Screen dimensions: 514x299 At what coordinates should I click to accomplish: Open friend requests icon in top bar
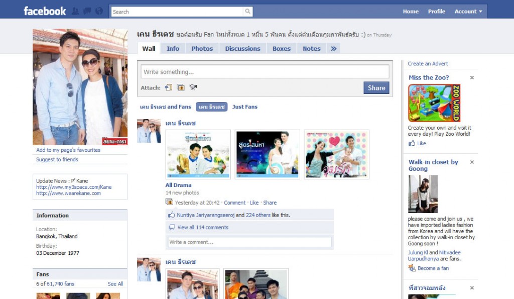75,11
